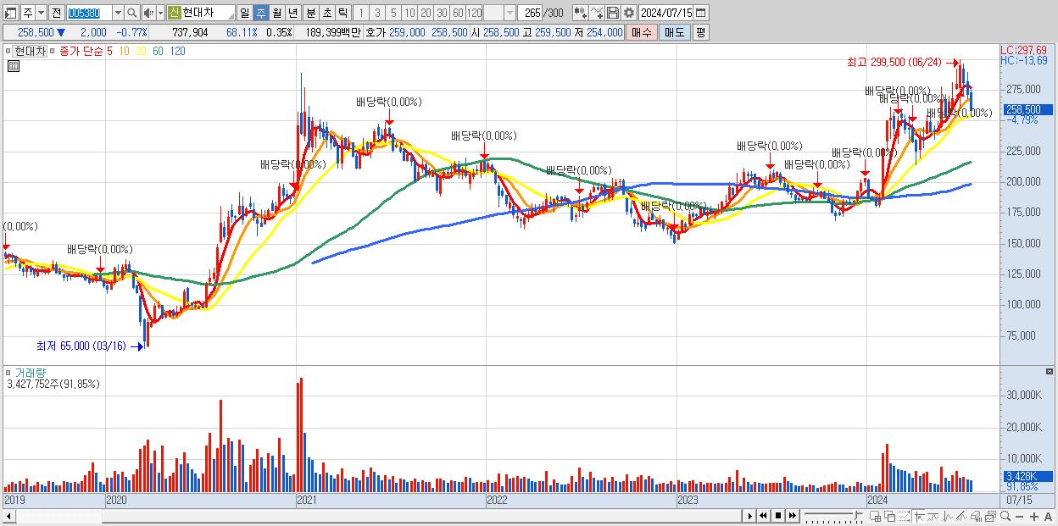Viewport: 1058px width, 526px height.
Task: Click the green 60 moving average legend
Action: pyautogui.click(x=159, y=51)
